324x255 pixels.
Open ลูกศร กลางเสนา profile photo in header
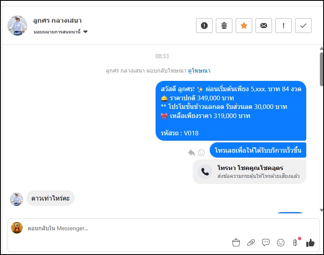[17, 26]
